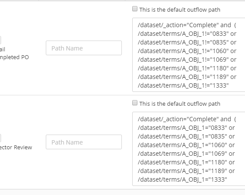Tick default outflow path checkbox for Director Review
Screen dimensions: 245x195
point(135,103)
